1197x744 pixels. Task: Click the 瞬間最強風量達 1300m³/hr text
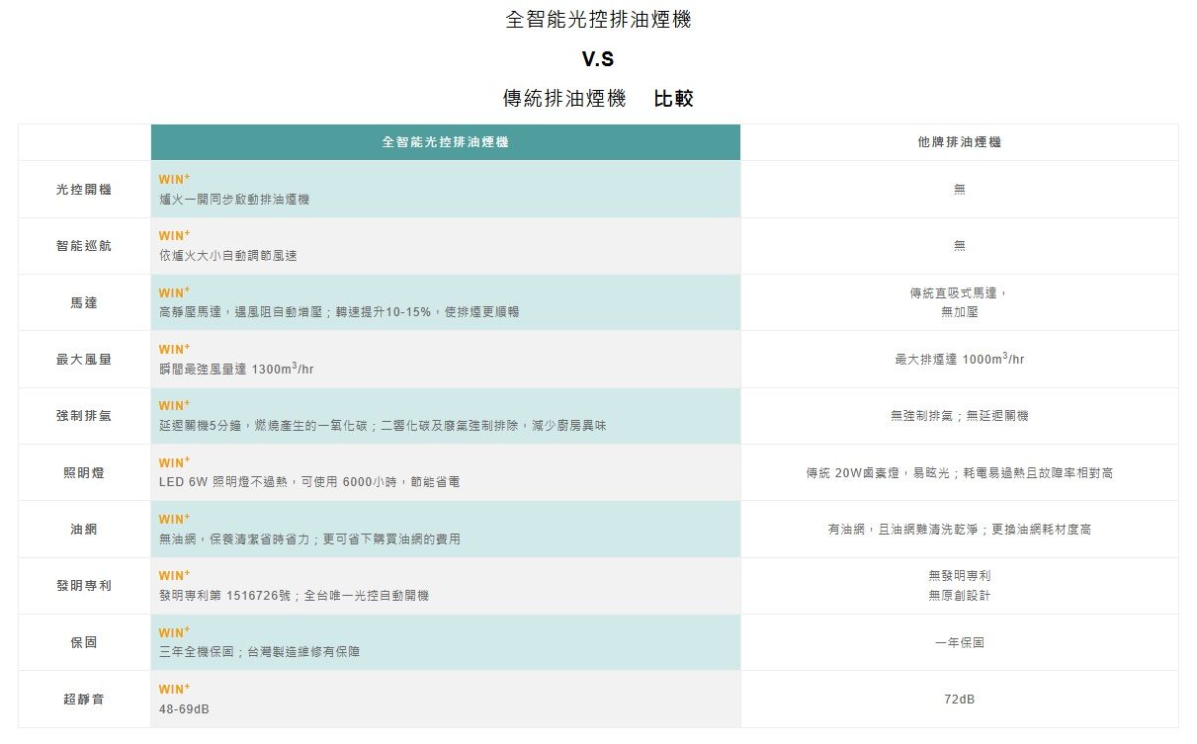[x=236, y=370]
